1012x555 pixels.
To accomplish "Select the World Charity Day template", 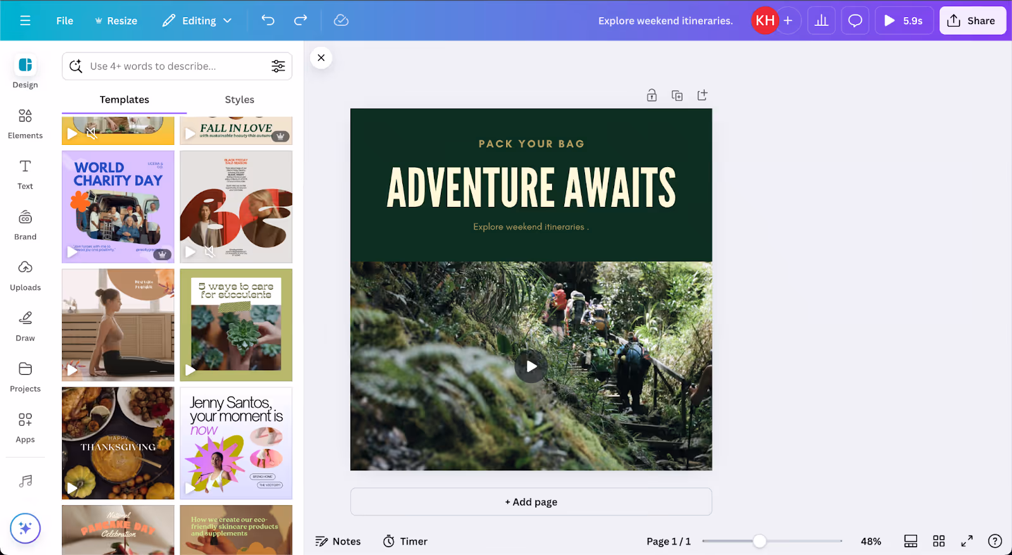I will (x=118, y=206).
